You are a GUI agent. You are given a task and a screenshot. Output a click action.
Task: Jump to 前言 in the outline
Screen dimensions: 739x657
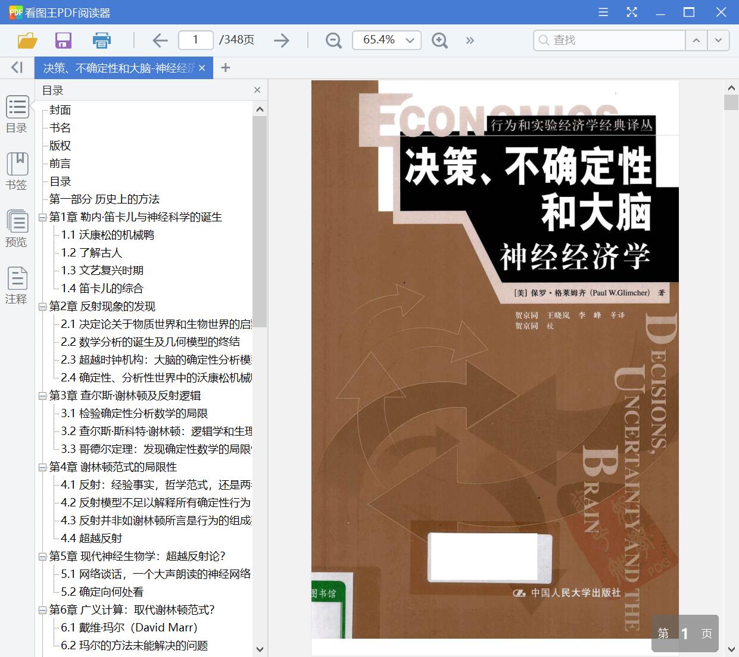pos(60,164)
